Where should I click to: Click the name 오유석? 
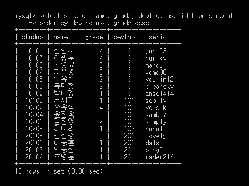[x=64, y=107]
